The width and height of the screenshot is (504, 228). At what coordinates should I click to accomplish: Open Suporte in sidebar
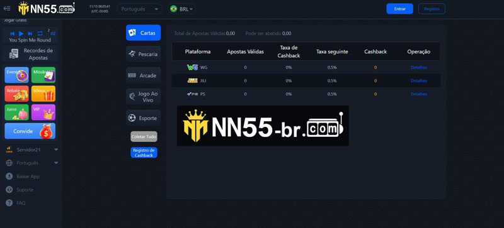click(25, 190)
